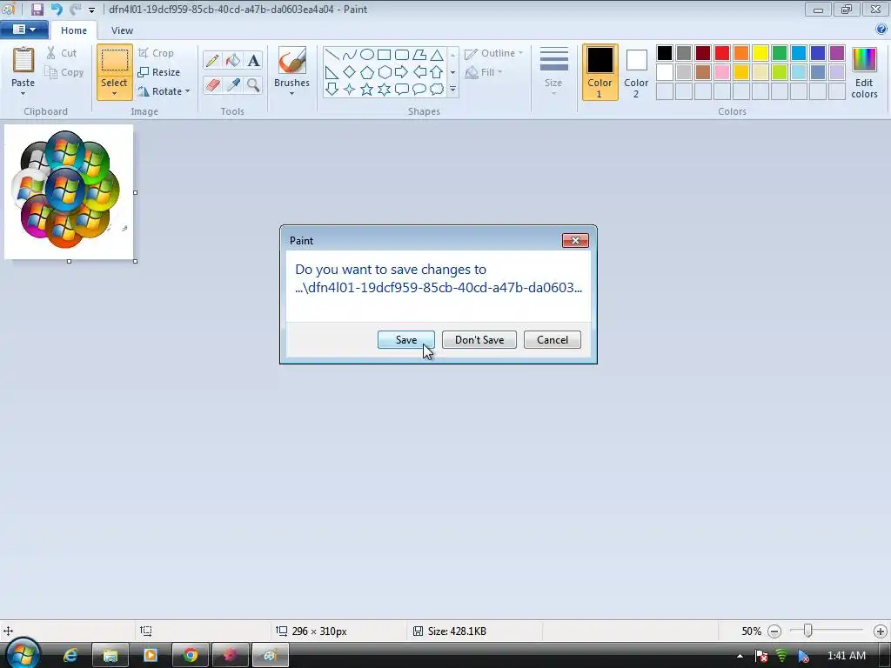Image resolution: width=891 pixels, height=668 pixels.
Task: Click the Crop button
Action: [156, 53]
